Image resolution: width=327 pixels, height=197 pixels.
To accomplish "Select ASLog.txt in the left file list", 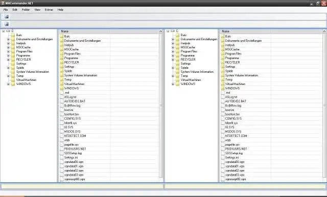I will tap(70, 97).
